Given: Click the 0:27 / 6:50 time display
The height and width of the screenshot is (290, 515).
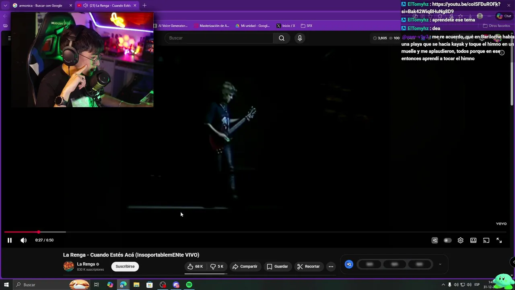Looking at the screenshot, I should tap(44, 240).
